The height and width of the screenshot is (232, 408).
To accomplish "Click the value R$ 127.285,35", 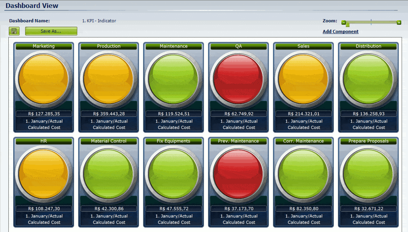I will pyautogui.click(x=44, y=114).
